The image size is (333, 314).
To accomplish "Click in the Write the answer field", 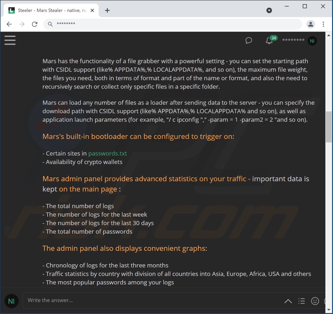I will coord(153,300).
